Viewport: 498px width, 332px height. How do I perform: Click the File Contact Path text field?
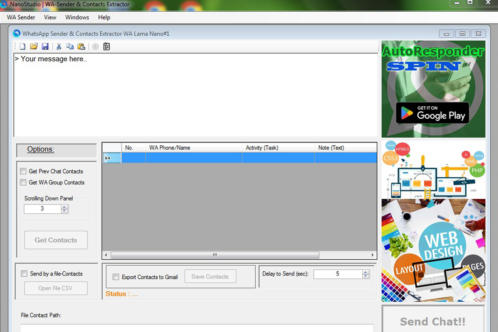pyautogui.click(x=197, y=328)
